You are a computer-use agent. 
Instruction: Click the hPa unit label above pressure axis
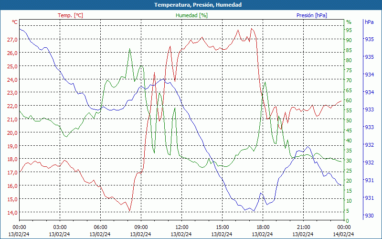(x=369, y=22)
